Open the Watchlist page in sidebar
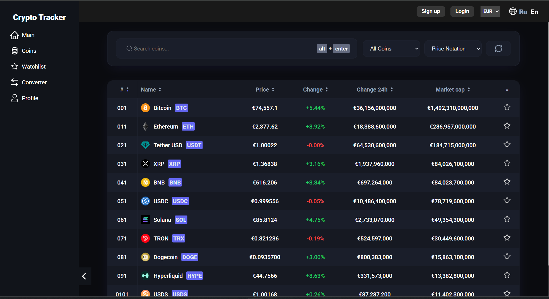Image resolution: width=549 pixels, height=299 pixels. pyautogui.click(x=34, y=67)
